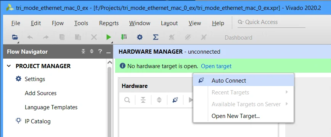
Task: Click the greyed icon left of Dashboard
Action: (x=204, y=38)
